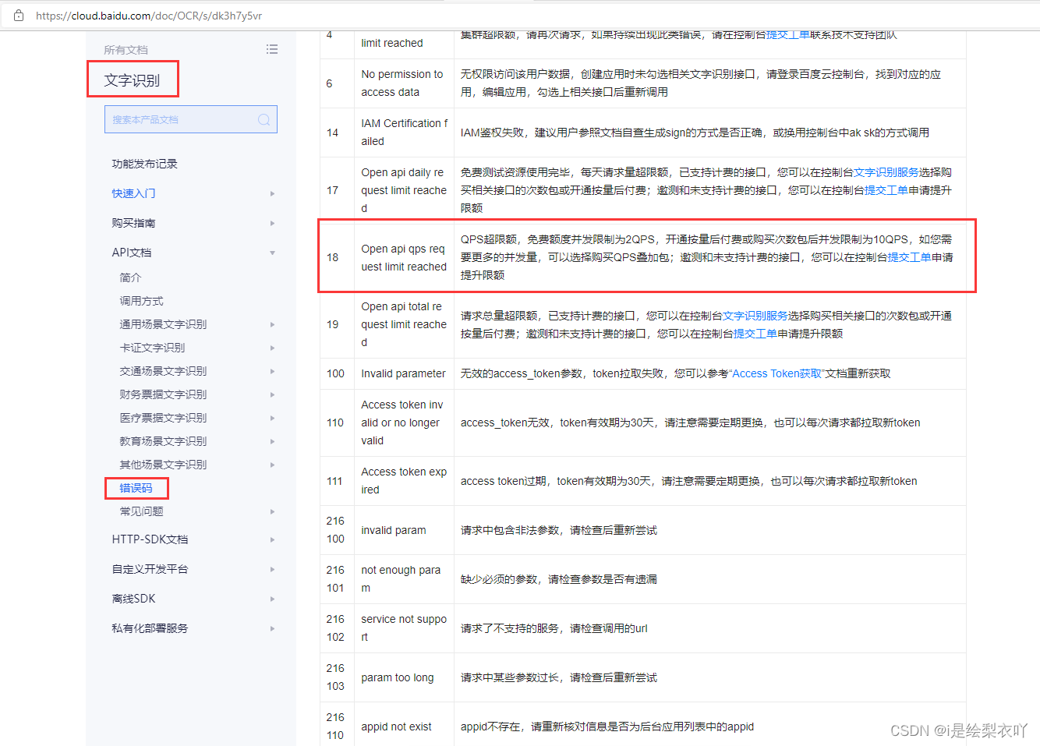The height and width of the screenshot is (746, 1040).
Task: Expand the 私有化部署服务 arrow
Action: [272, 628]
